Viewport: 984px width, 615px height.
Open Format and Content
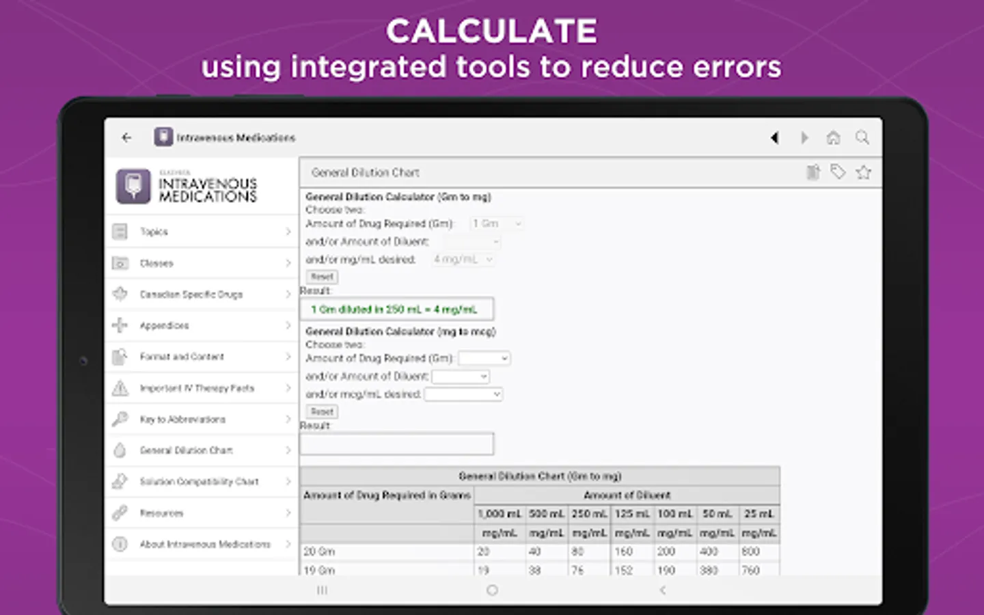[x=202, y=357]
